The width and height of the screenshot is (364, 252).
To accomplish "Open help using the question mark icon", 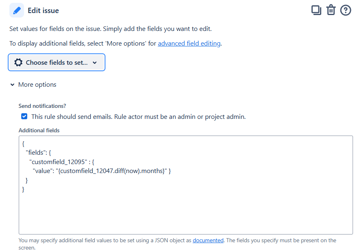I will click(346, 10).
